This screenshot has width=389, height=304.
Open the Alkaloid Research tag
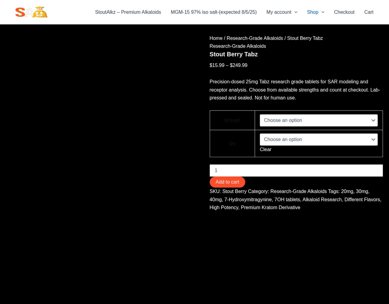[x=322, y=199]
